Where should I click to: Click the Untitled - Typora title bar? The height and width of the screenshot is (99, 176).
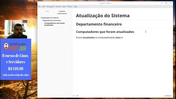pos(105,3)
